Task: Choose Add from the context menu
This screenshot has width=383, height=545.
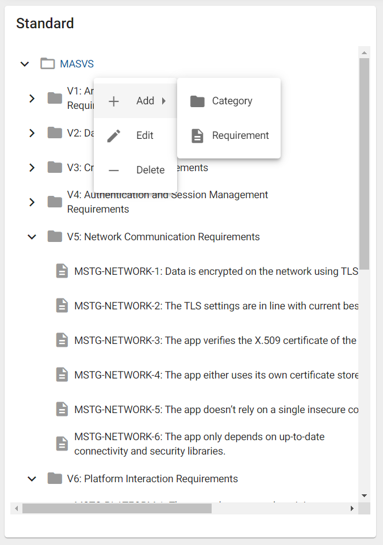Action: click(x=135, y=101)
